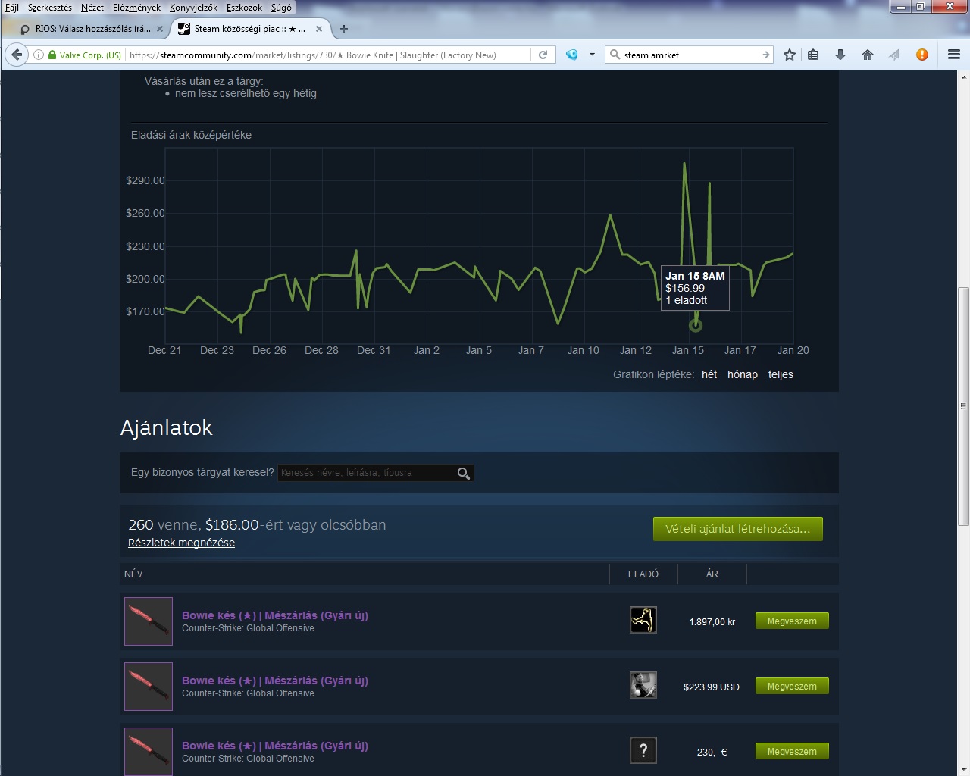The image size is (970, 776).
Task: Open knife thumbnail of the 230,--€ listing
Action: (149, 751)
